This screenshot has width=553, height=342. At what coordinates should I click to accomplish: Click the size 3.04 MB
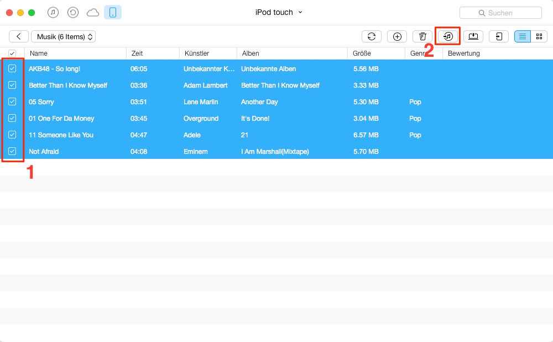[366, 119]
